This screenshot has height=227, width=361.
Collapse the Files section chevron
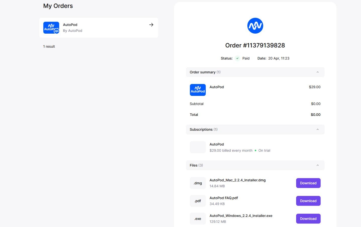(318, 165)
